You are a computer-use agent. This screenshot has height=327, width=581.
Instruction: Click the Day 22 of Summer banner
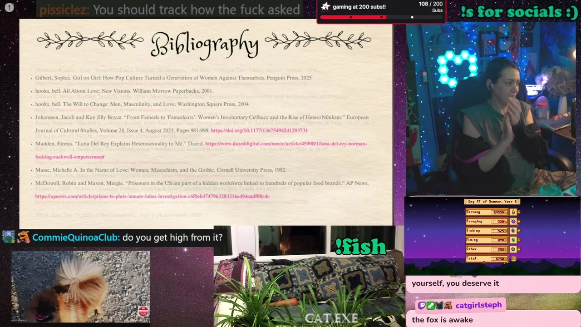(x=492, y=202)
